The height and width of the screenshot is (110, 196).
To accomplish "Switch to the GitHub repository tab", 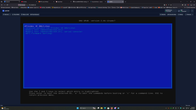I will point(81,2).
